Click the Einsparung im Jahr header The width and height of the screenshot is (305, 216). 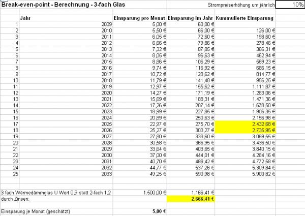coord(190,18)
